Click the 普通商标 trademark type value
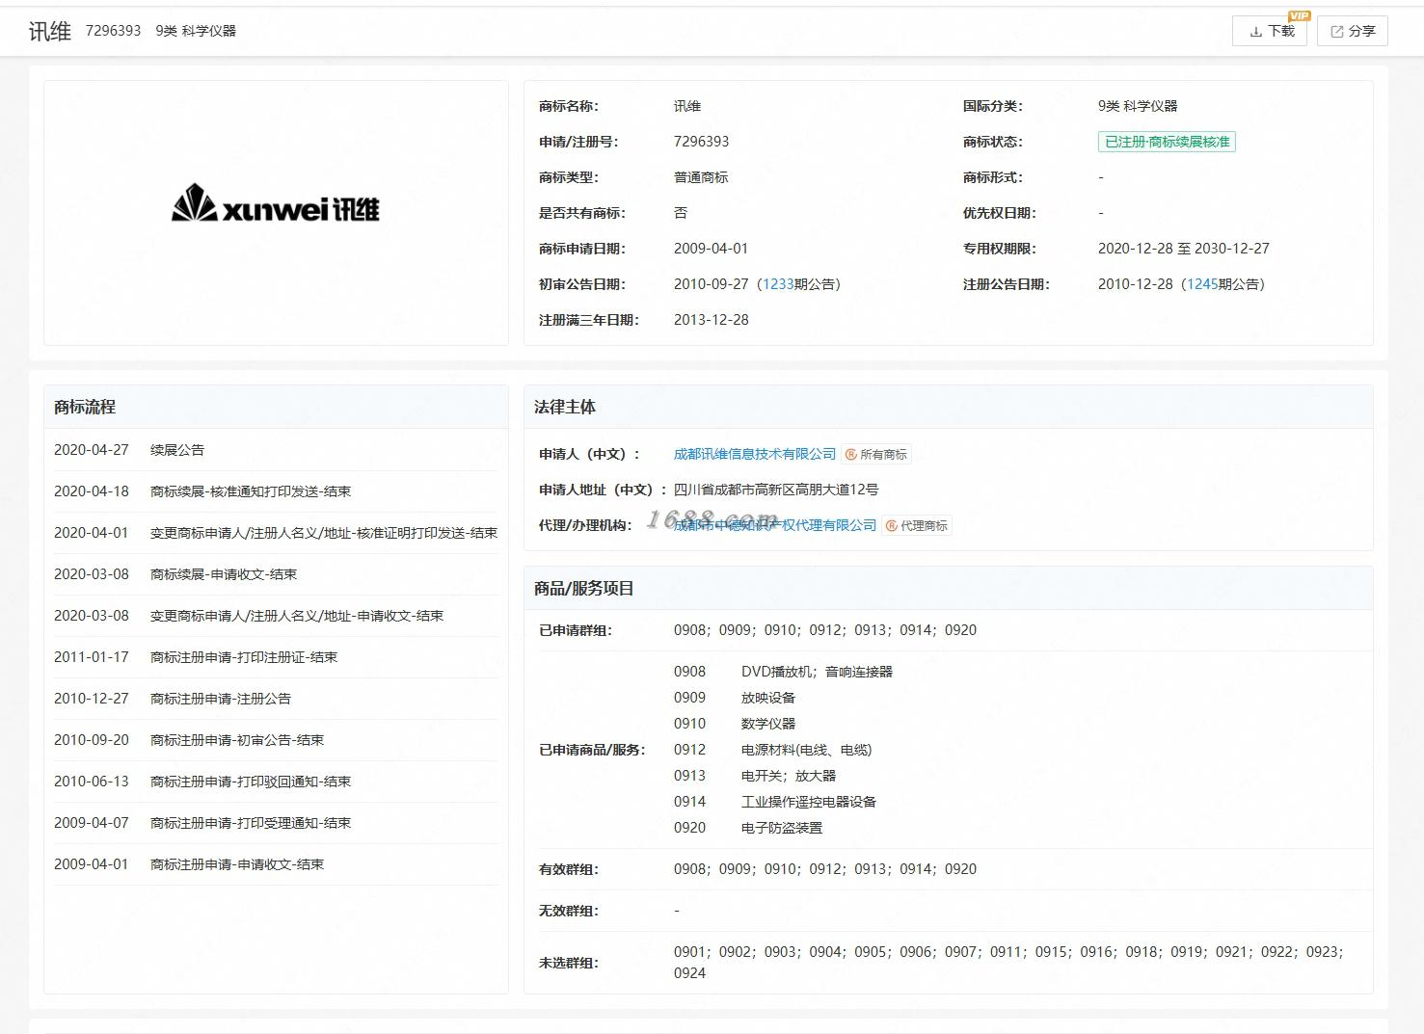 click(701, 177)
